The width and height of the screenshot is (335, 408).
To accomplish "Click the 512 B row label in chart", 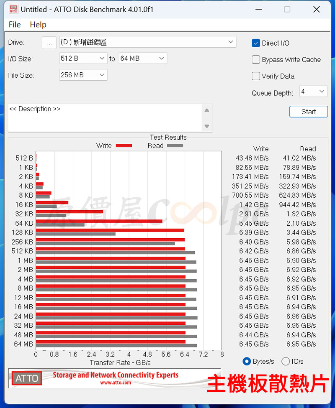I will pyautogui.click(x=24, y=158).
